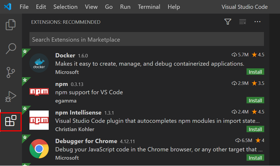280x166 pixels.
Task: Open the View menu
Action: coord(91,7)
